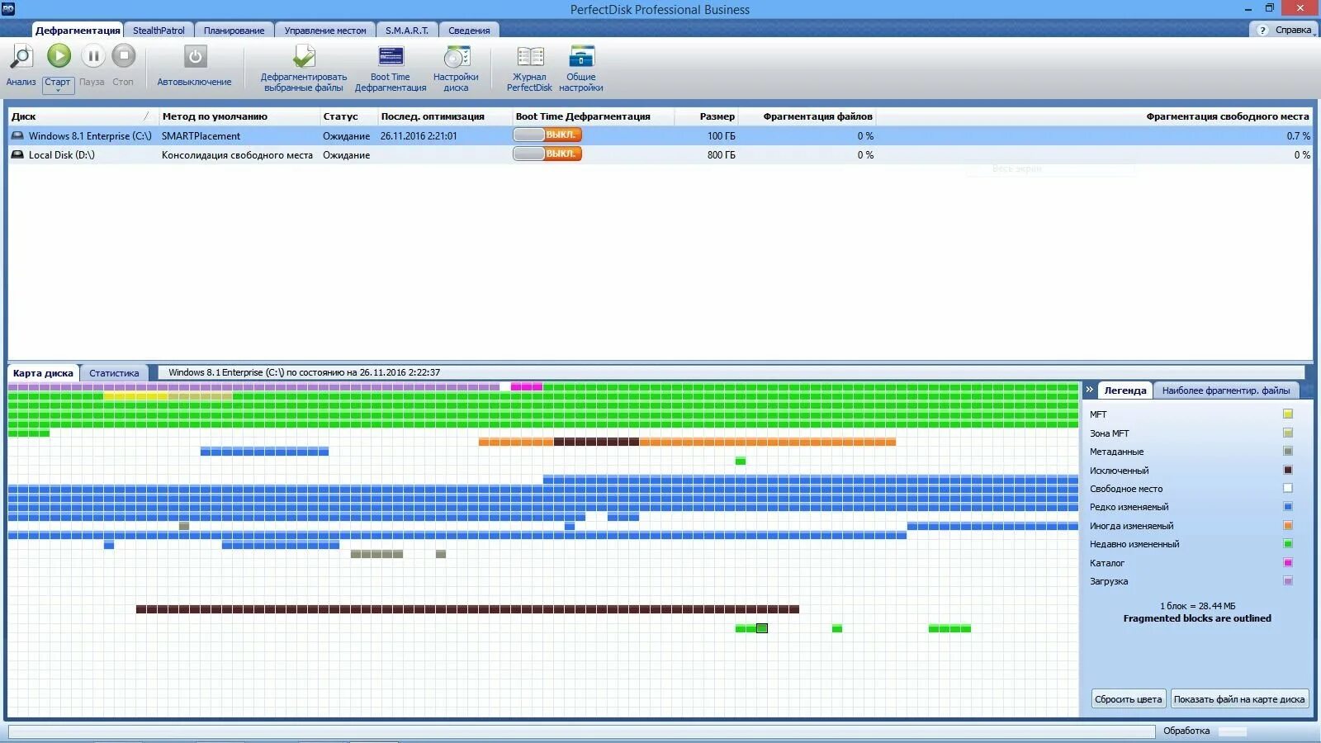The height and width of the screenshot is (743, 1321).
Task: Open the Справка help icon
Action: click(1262, 31)
